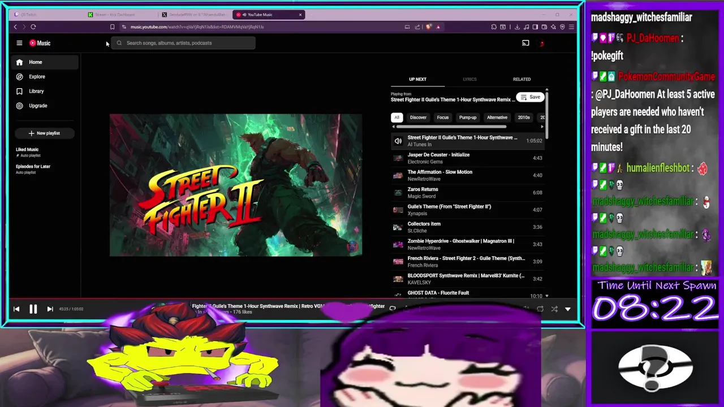The height and width of the screenshot is (407, 724).
Task: Select the Focus filter chip
Action: 442,118
